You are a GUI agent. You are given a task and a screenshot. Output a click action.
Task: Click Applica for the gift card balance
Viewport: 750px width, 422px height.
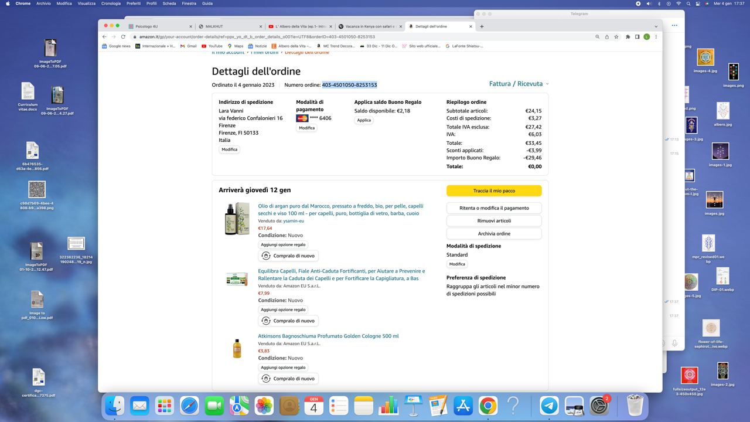364,120
